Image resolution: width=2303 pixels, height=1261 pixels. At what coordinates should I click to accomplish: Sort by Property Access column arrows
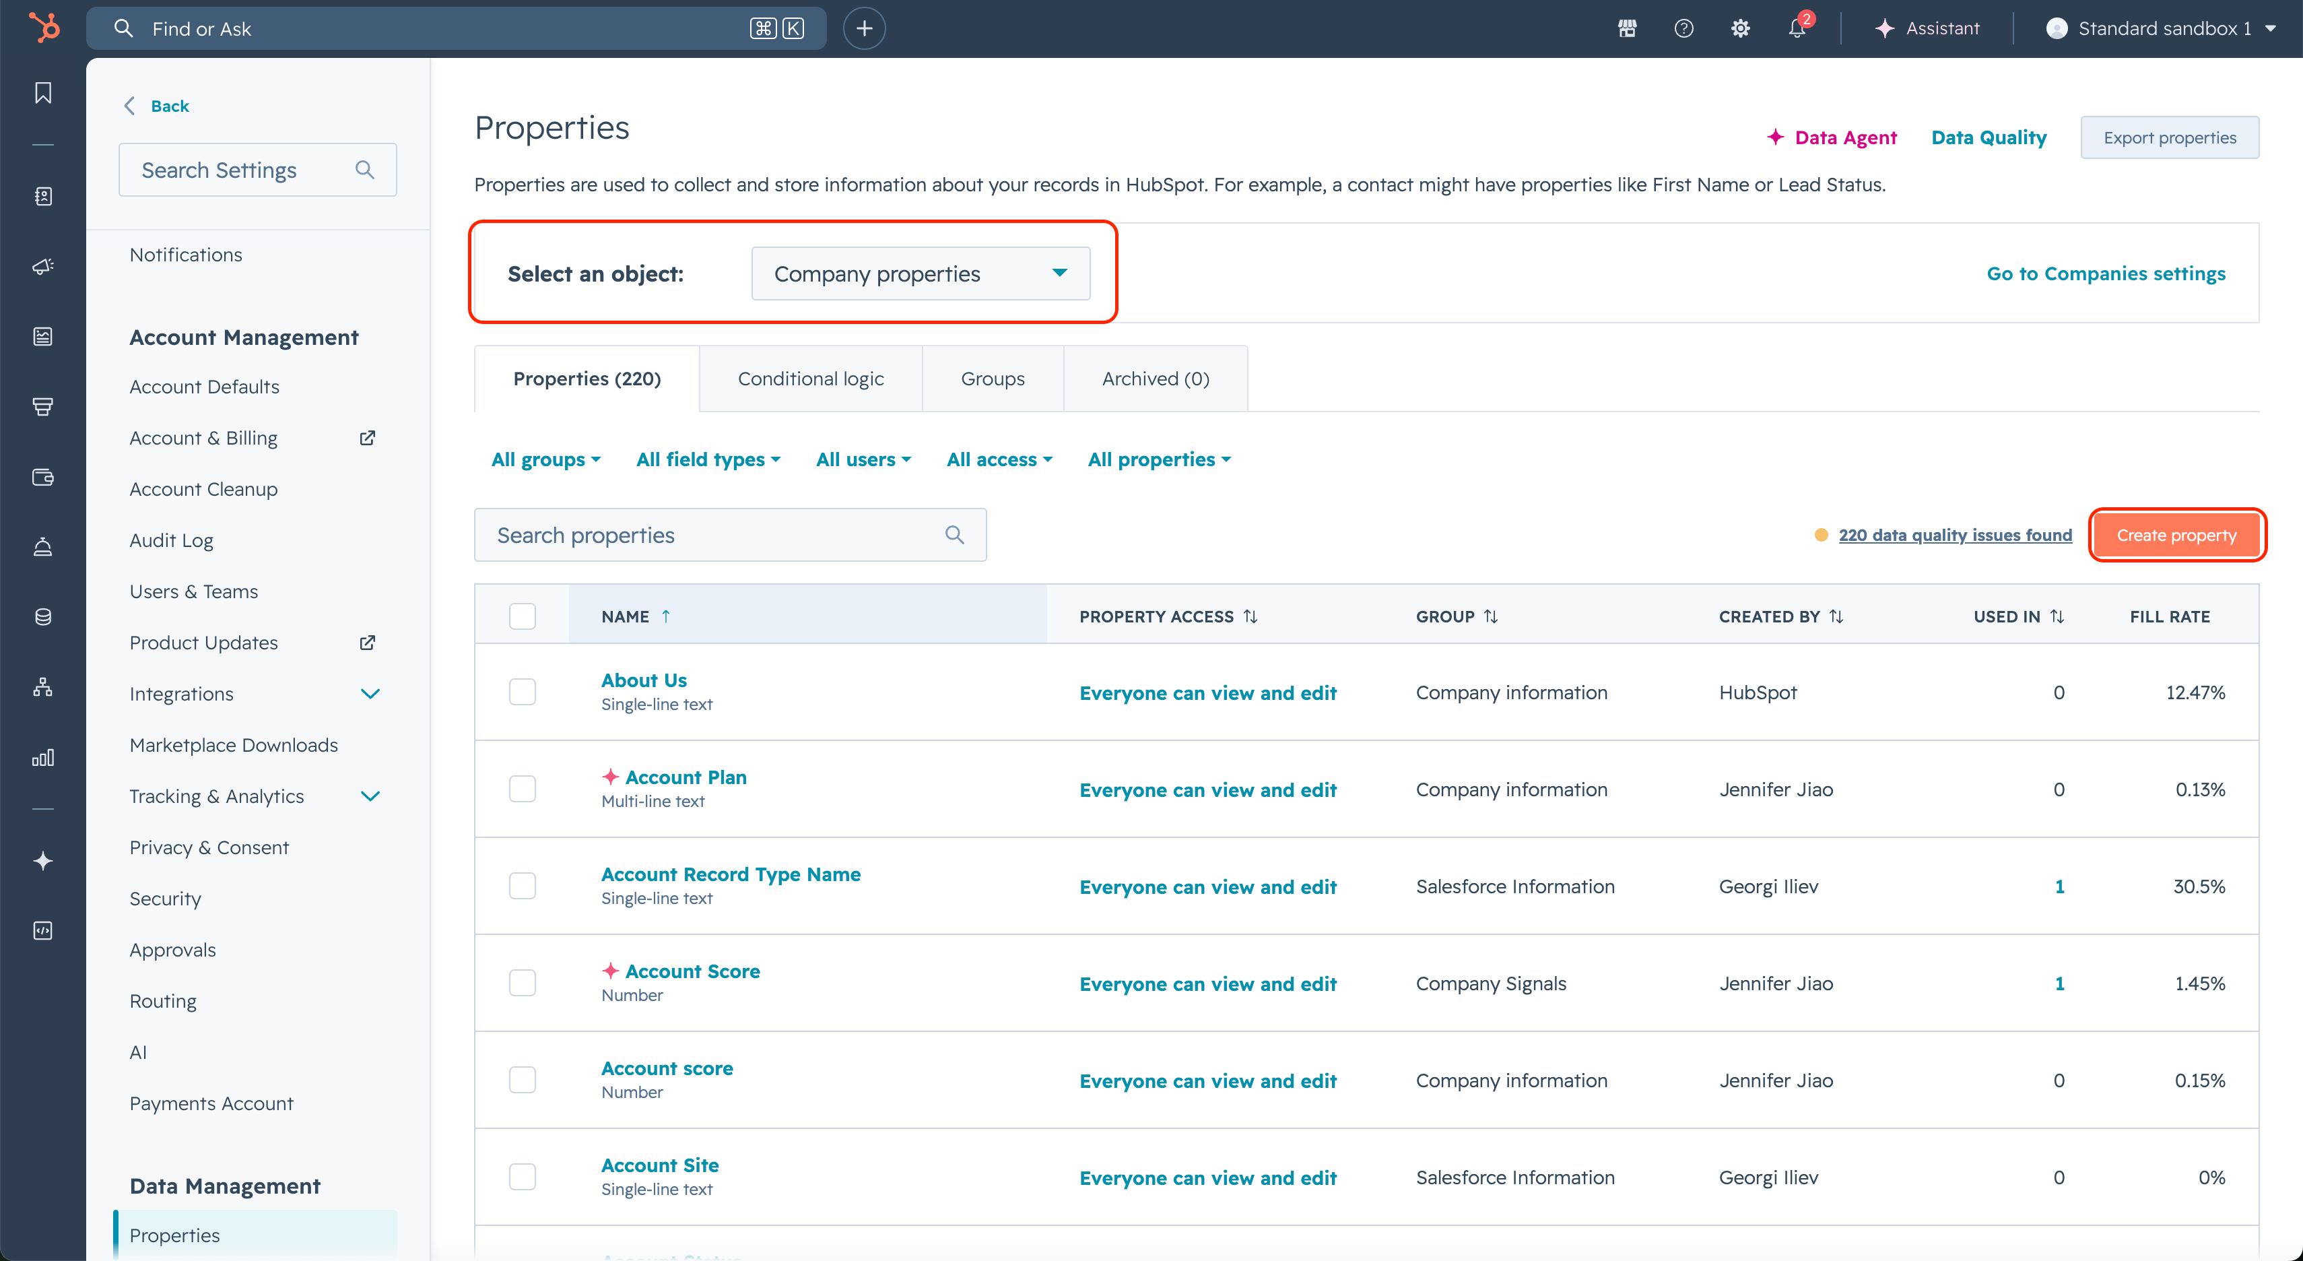(x=1250, y=616)
